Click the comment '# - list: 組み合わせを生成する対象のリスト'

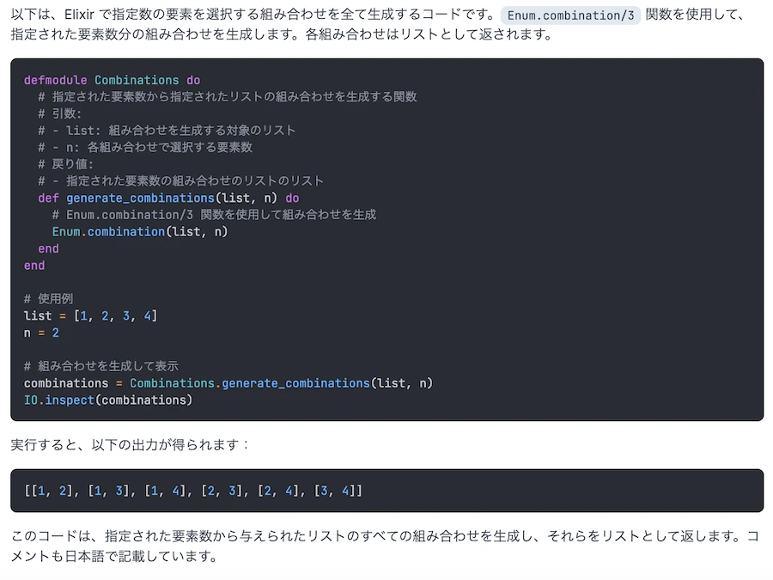[167, 131]
